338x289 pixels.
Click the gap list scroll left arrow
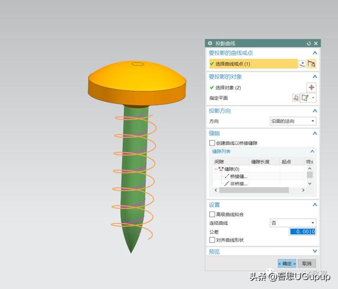tap(216, 190)
